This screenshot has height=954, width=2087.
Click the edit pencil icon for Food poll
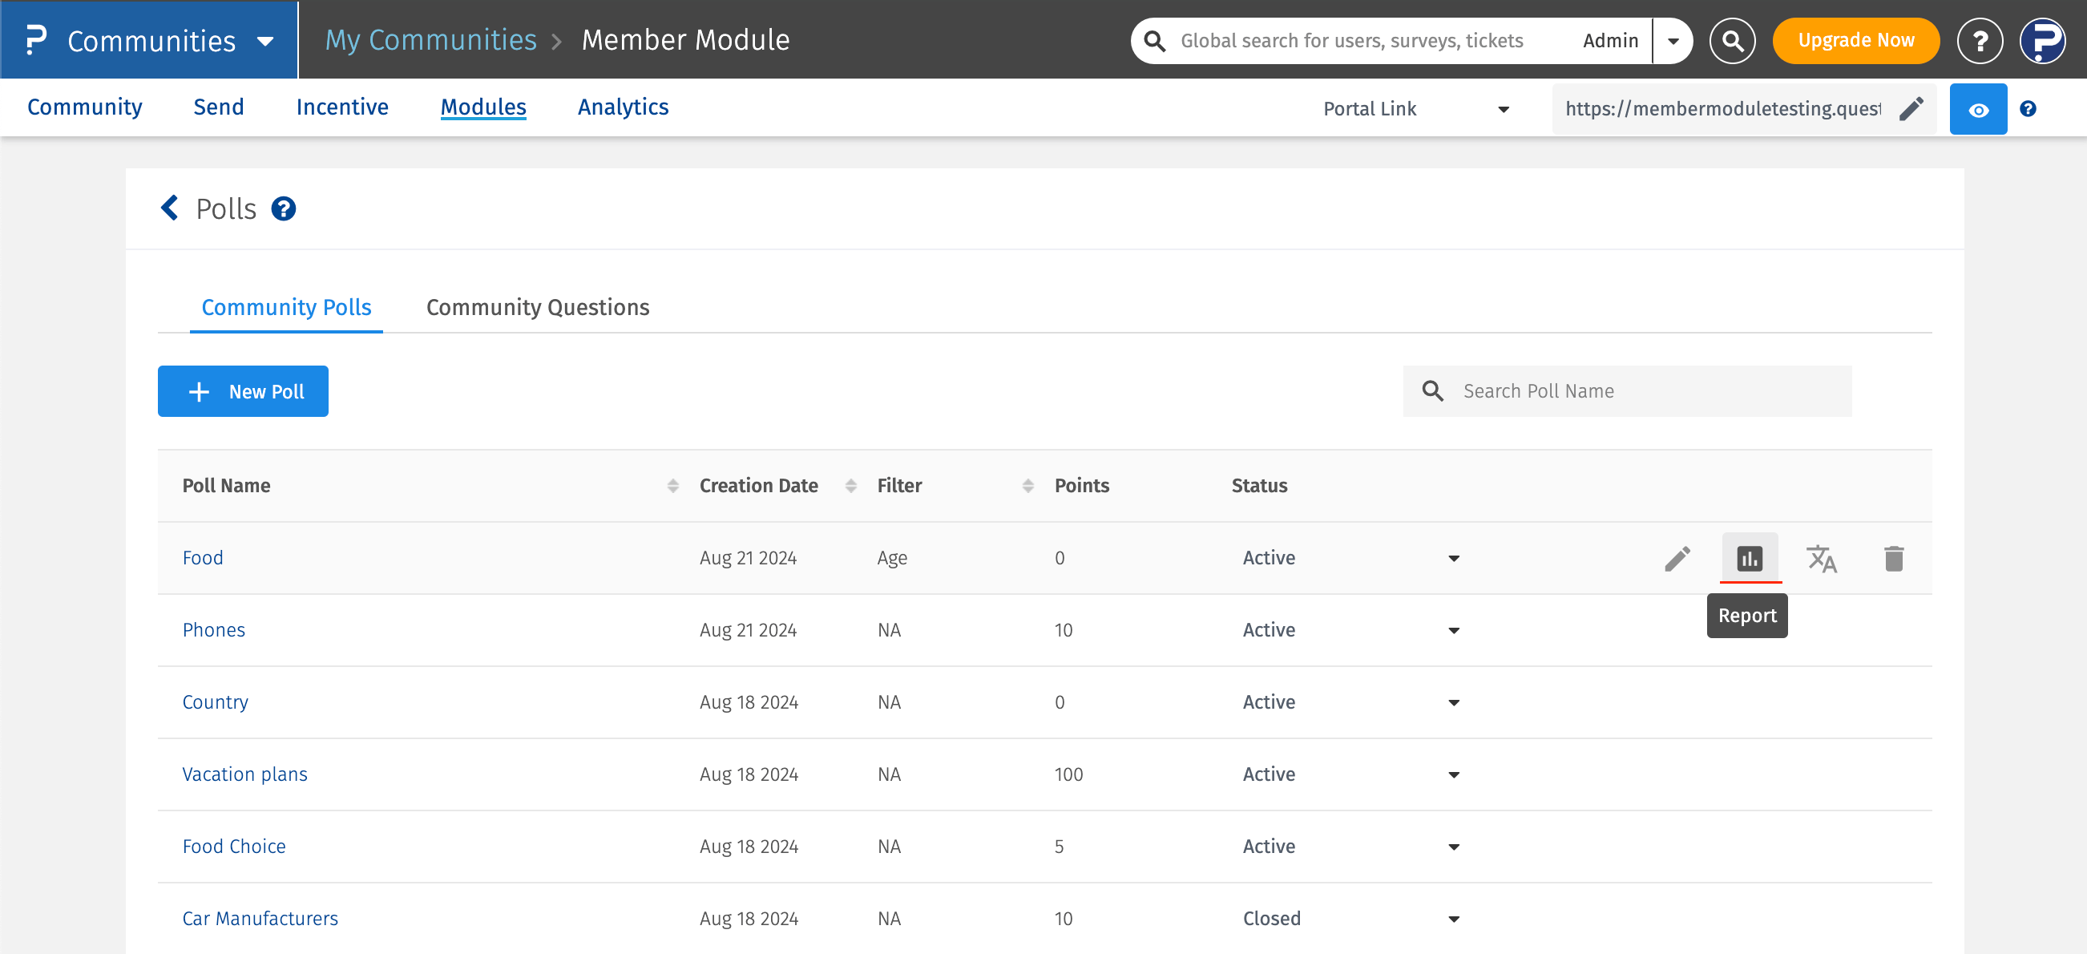(x=1677, y=558)
